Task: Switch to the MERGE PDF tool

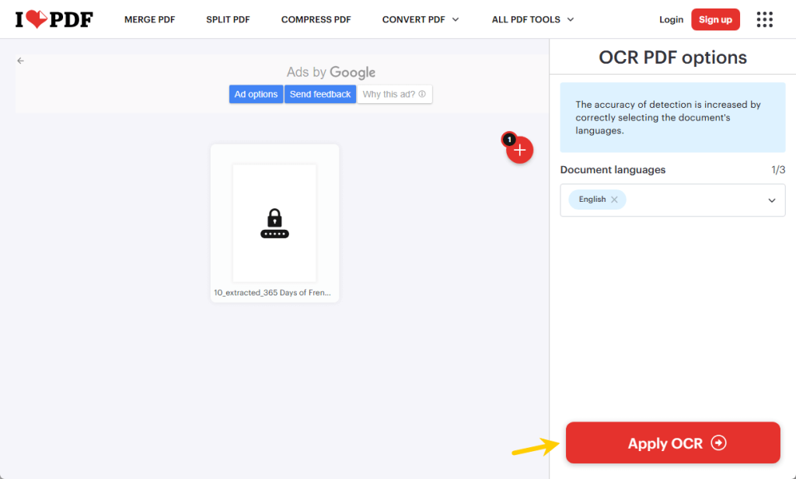Action: coord(149,19)
